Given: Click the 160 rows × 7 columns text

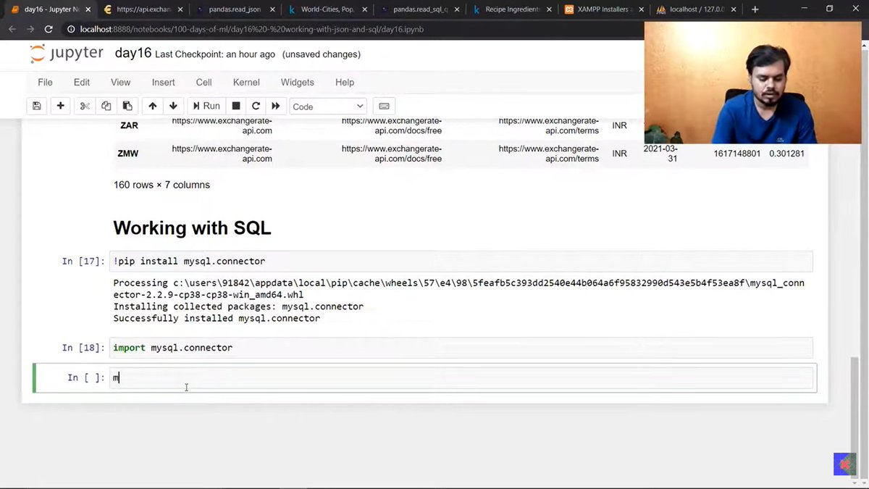Looking at the screenshot, I should click(x=161, y=185).
